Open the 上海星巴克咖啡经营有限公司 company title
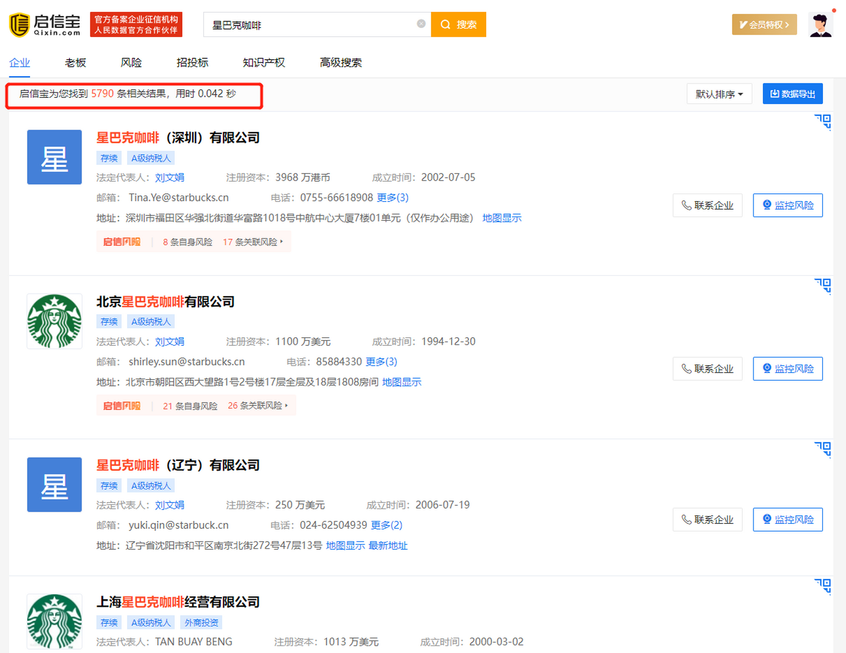Screen dimensions: 846x653 tap(178, 602)
